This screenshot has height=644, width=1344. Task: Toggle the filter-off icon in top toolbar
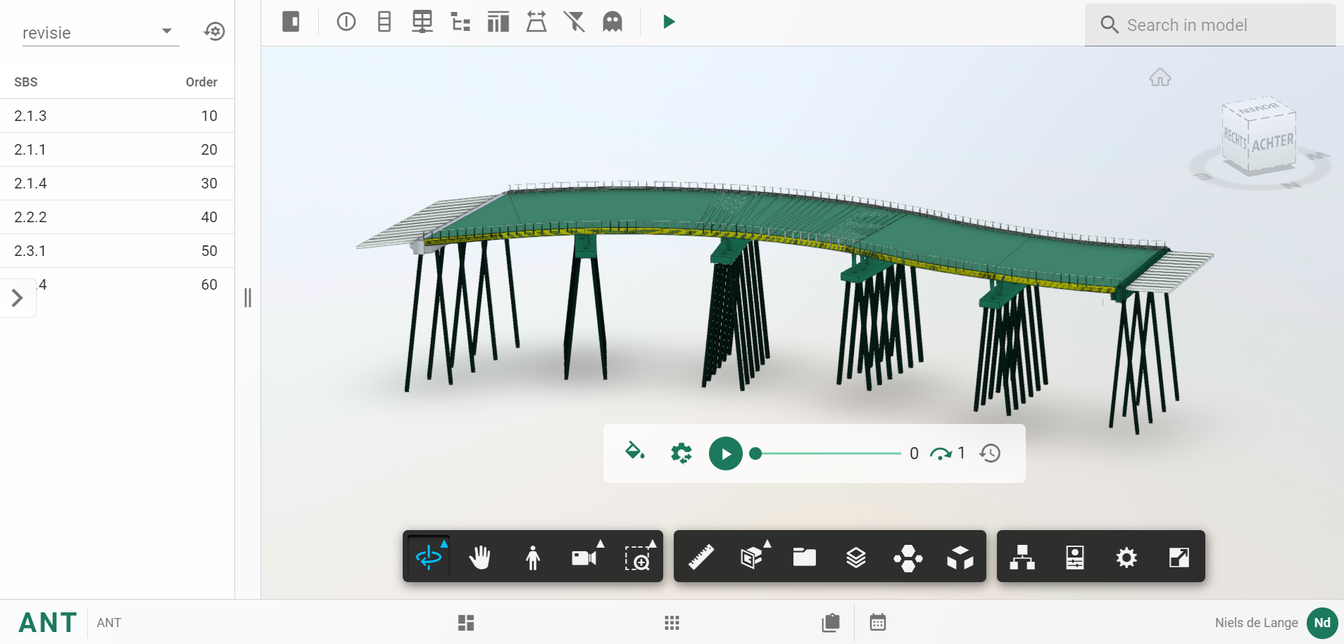pos(574,22)
